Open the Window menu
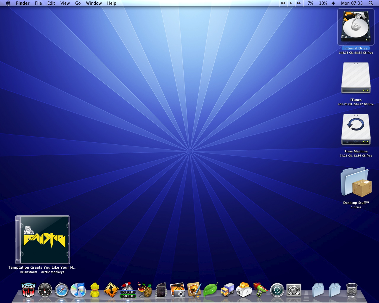 pyautogui.click(x=94, y=3)
